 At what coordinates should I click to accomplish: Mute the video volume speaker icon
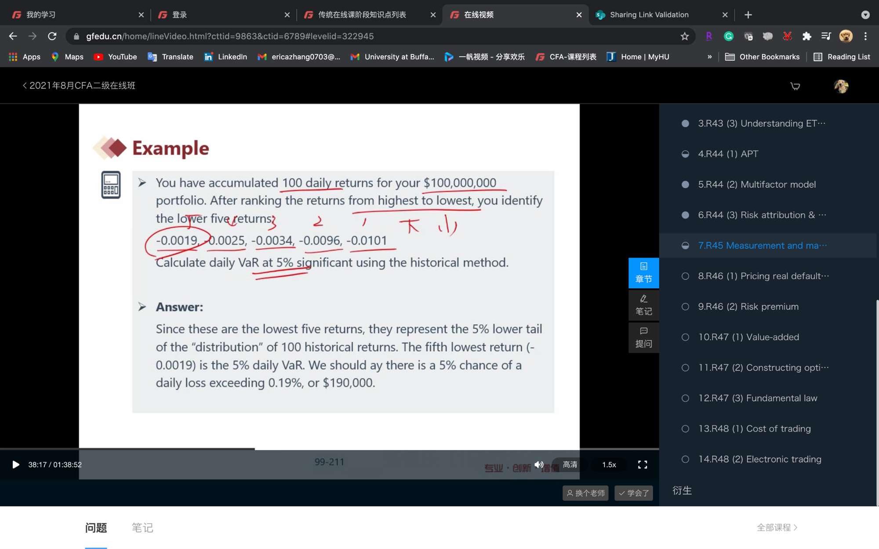click(x=539, y=465)
